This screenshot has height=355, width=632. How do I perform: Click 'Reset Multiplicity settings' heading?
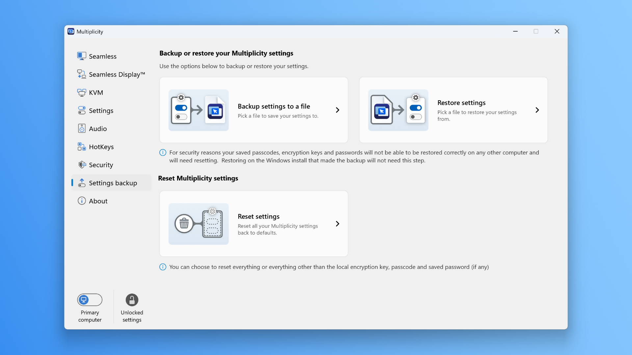point(198,178)
